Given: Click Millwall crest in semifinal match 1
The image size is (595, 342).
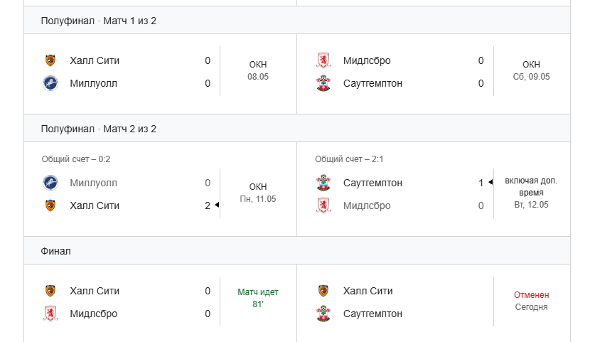Looking at the screenshot, I should pos(50,83).
